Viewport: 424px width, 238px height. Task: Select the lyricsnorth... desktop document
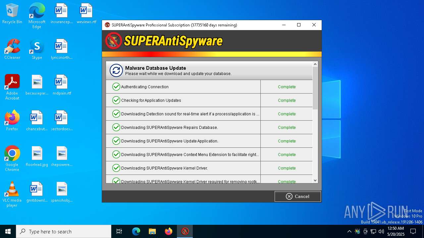tap(62, 49)
